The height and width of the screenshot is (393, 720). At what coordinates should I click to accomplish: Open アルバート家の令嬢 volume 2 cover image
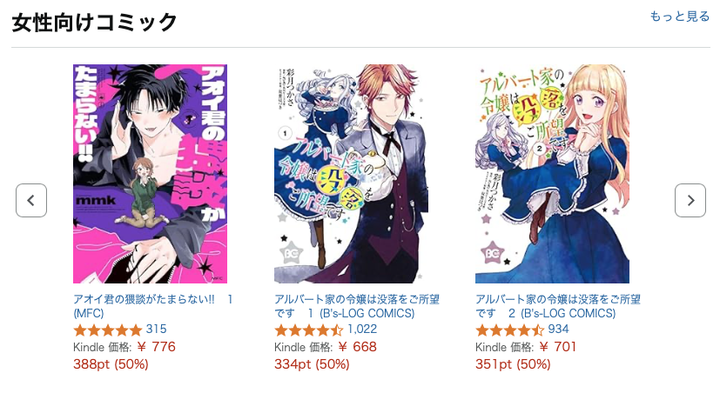click(x=552, y=174)
